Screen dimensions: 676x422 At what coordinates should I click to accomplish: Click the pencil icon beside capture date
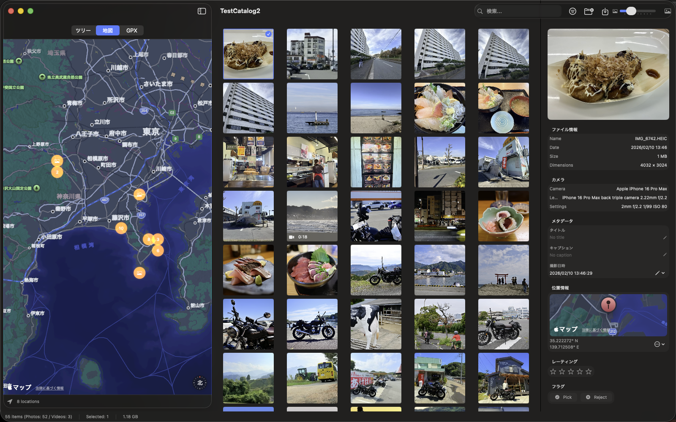point(657,273)
